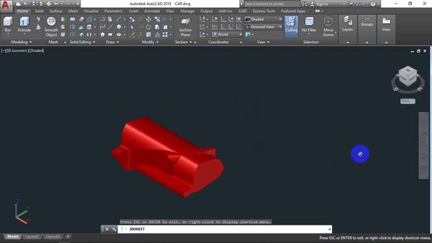Click the Autodesk App Store cart icon

tap(351, 4)
